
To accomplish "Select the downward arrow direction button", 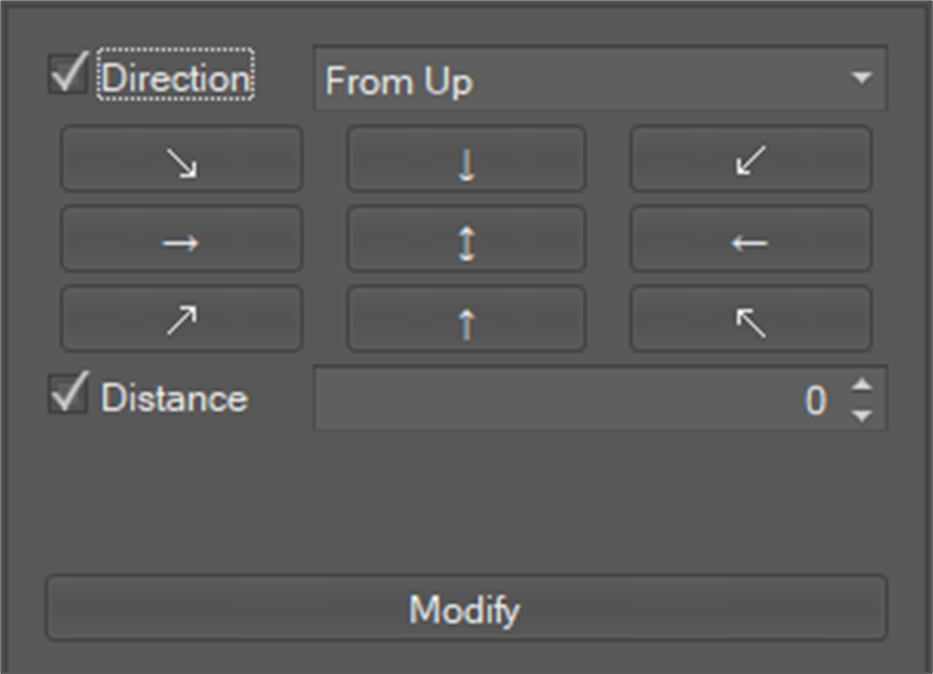I will [x=466, y=160].
